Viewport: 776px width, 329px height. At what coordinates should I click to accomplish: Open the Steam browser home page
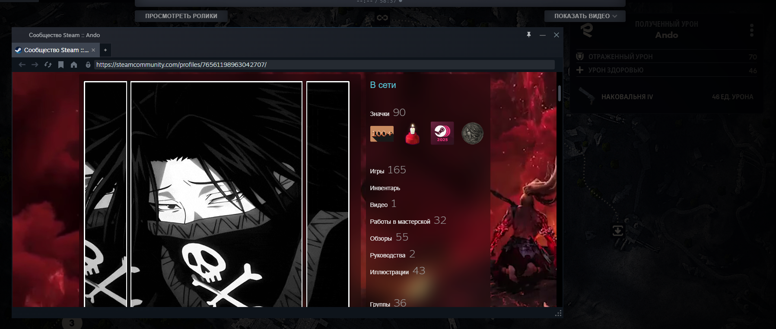pos(74,65)
